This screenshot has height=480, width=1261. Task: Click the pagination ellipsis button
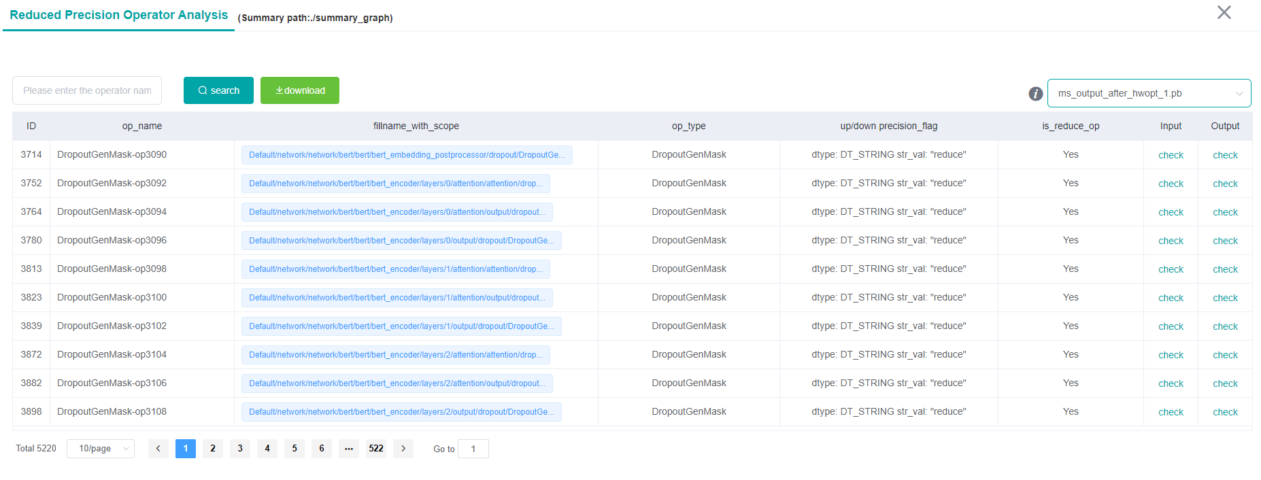(349, 449)
